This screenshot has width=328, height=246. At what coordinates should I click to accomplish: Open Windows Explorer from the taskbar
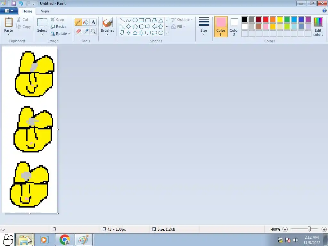pyautogui.click(x=24, y=240)
